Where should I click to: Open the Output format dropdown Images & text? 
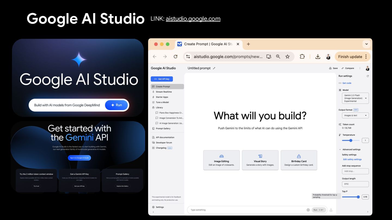tap(355, 115)
